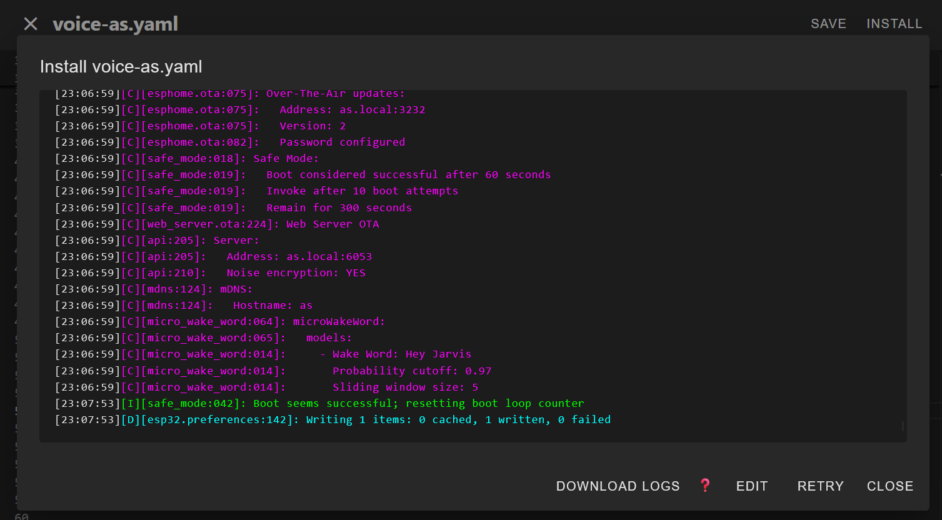Click the red question mark help icon
942x520 pixels.
pyautogui.click(x=705, y=486)
